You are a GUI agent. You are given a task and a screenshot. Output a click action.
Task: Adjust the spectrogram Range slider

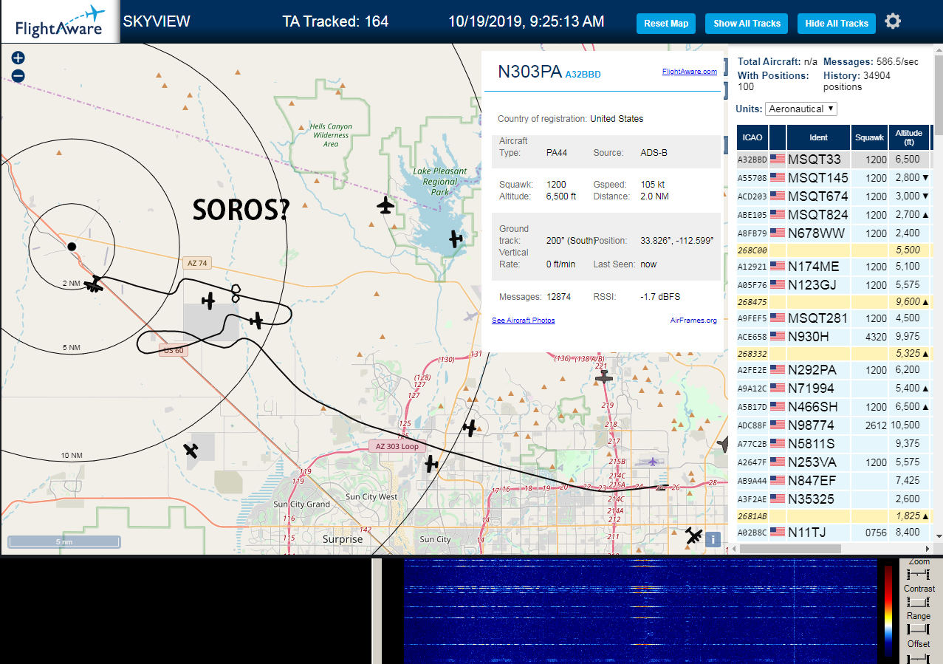click(x=919, y=629)
